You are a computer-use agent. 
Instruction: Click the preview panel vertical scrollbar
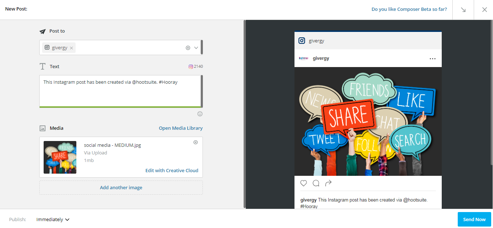coord(492,92)
